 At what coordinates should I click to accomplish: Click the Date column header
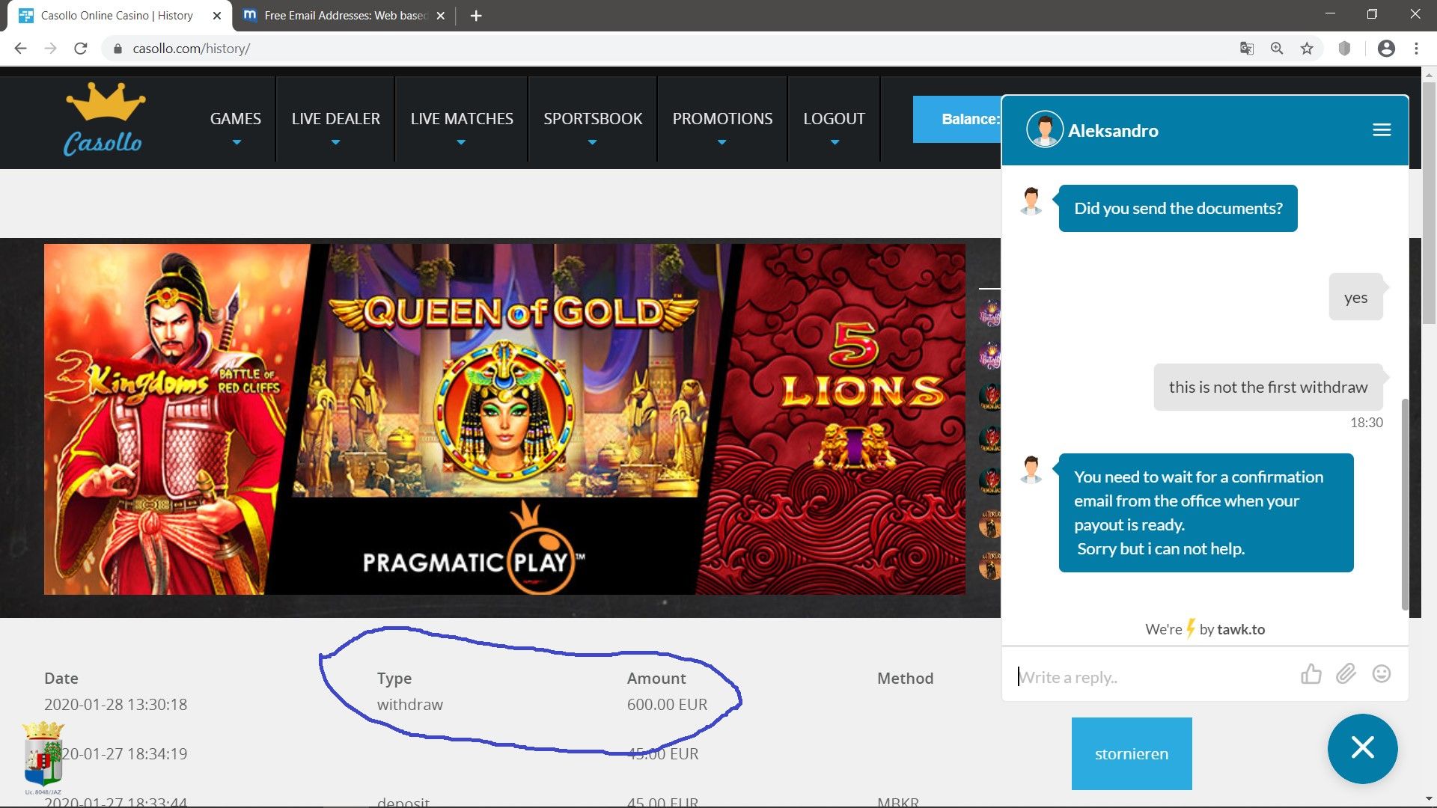(x=61, y=679)
